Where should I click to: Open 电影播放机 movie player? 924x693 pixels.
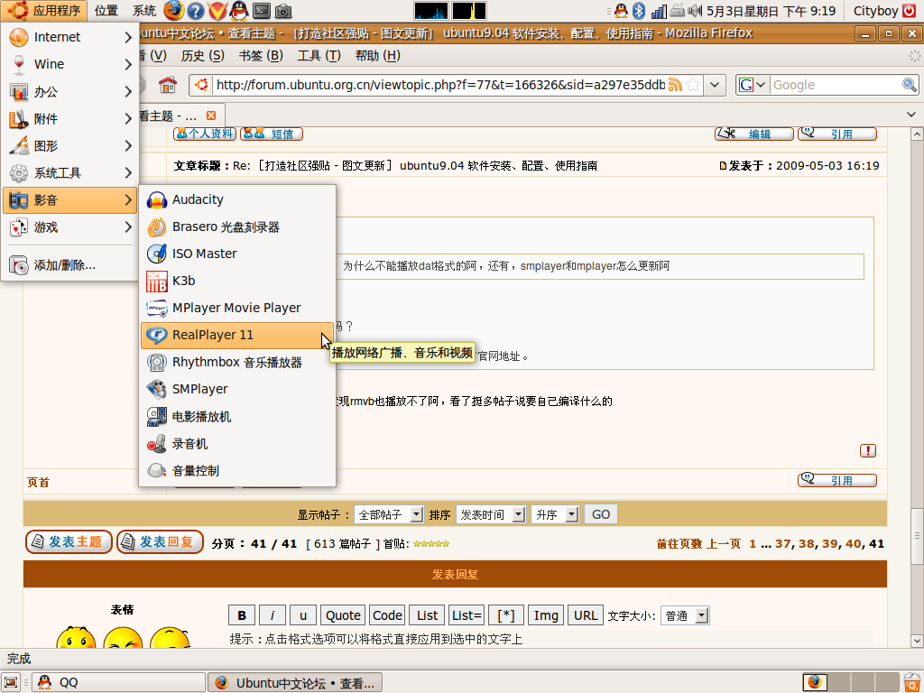(x=237, y=417)
